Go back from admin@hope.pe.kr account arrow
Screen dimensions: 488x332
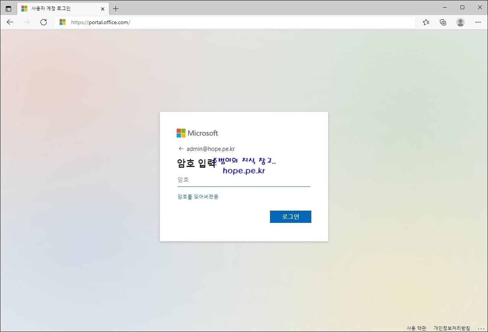coord(181,149)
